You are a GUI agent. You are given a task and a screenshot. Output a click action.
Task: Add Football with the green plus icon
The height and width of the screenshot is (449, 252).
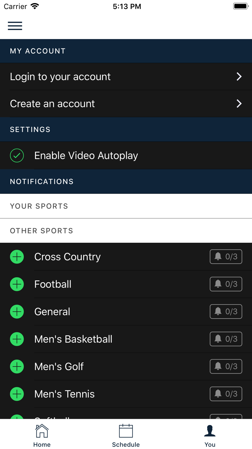pyautogui.click(x=17, y=284)
